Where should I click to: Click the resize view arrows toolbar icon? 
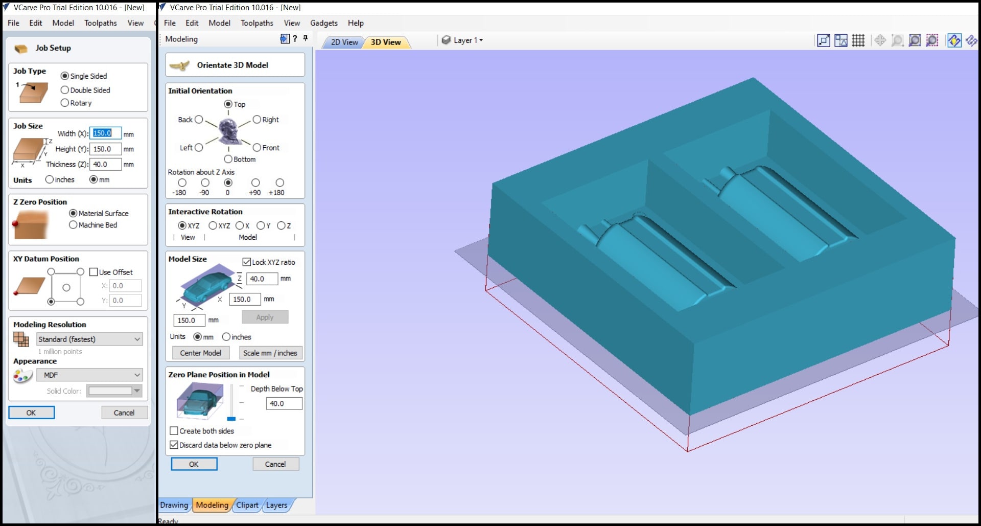(824, 40)
